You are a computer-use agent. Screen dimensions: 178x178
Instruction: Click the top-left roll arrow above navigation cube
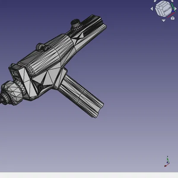(x=155, y=1)
